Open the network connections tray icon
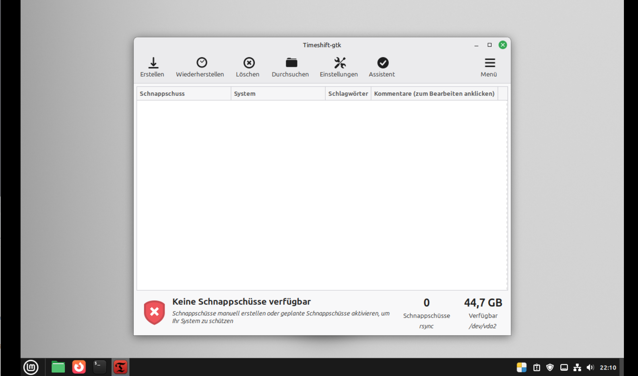The height and width of the screenshot is (376, 638). 577,367
